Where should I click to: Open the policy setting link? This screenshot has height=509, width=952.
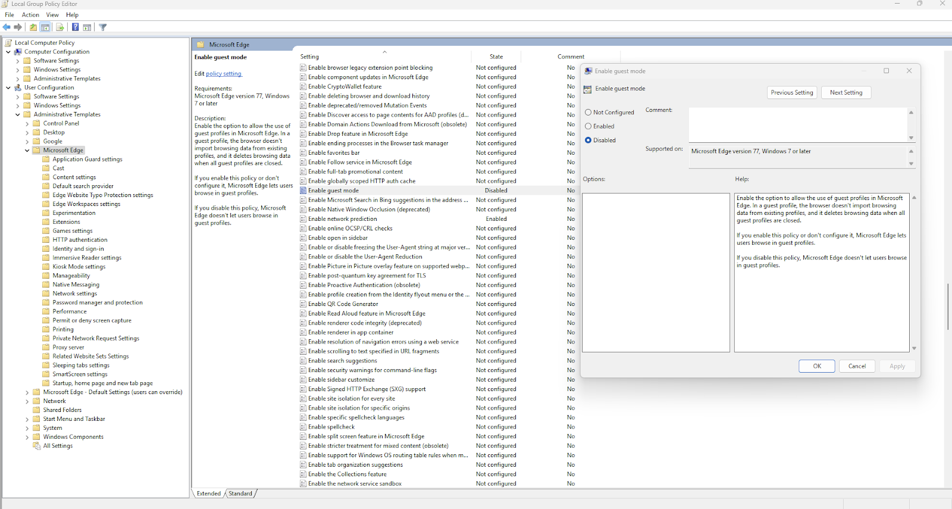point(224,74)
